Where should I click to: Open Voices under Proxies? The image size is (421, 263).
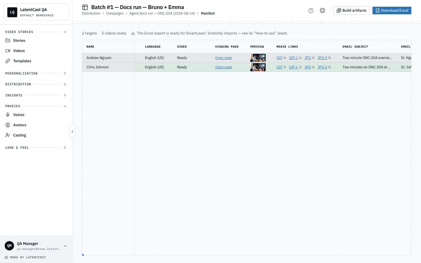tap(36, 115)
